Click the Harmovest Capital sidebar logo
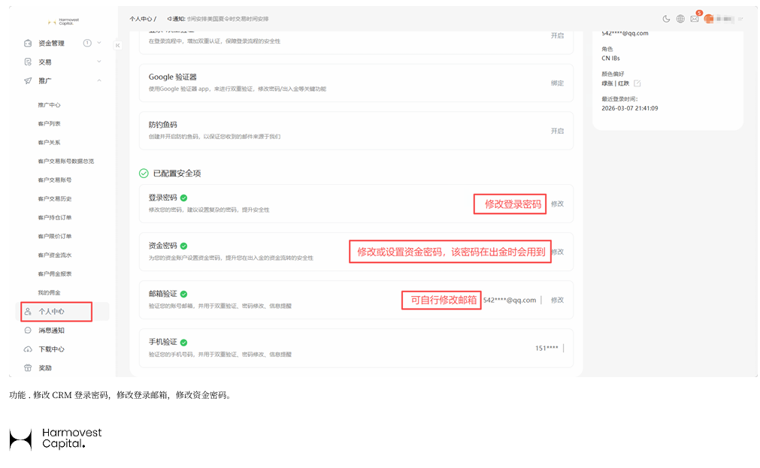Screen dimensions: 760x468 pyautogui.click(x=63, y=22)
